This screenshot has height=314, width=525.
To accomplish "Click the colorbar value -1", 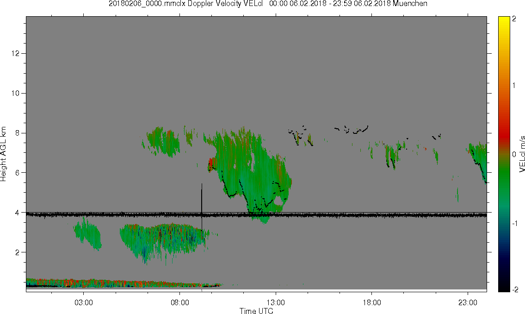I will (515, 224).
